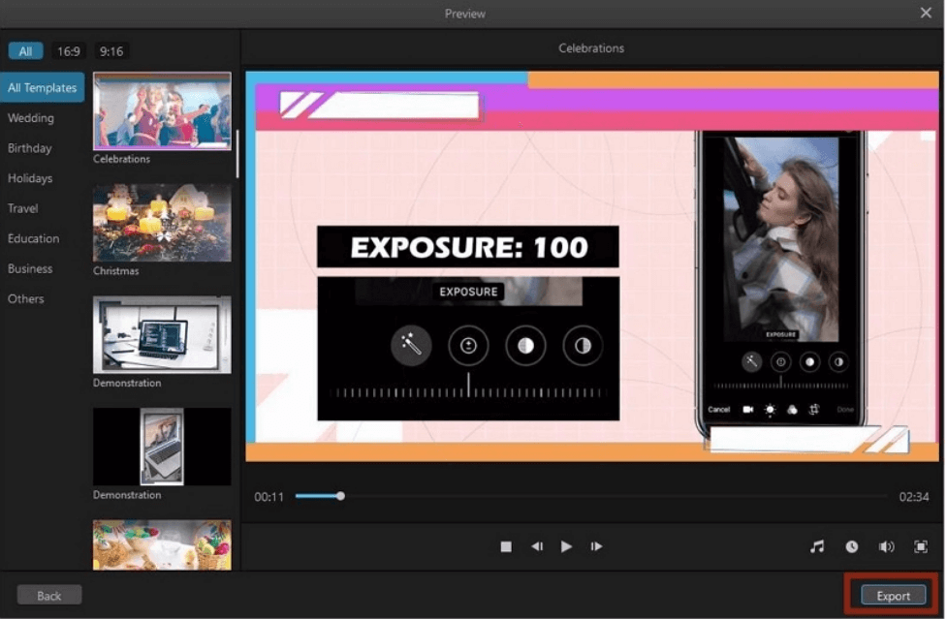Open the Wedding template category

(31, 118)
